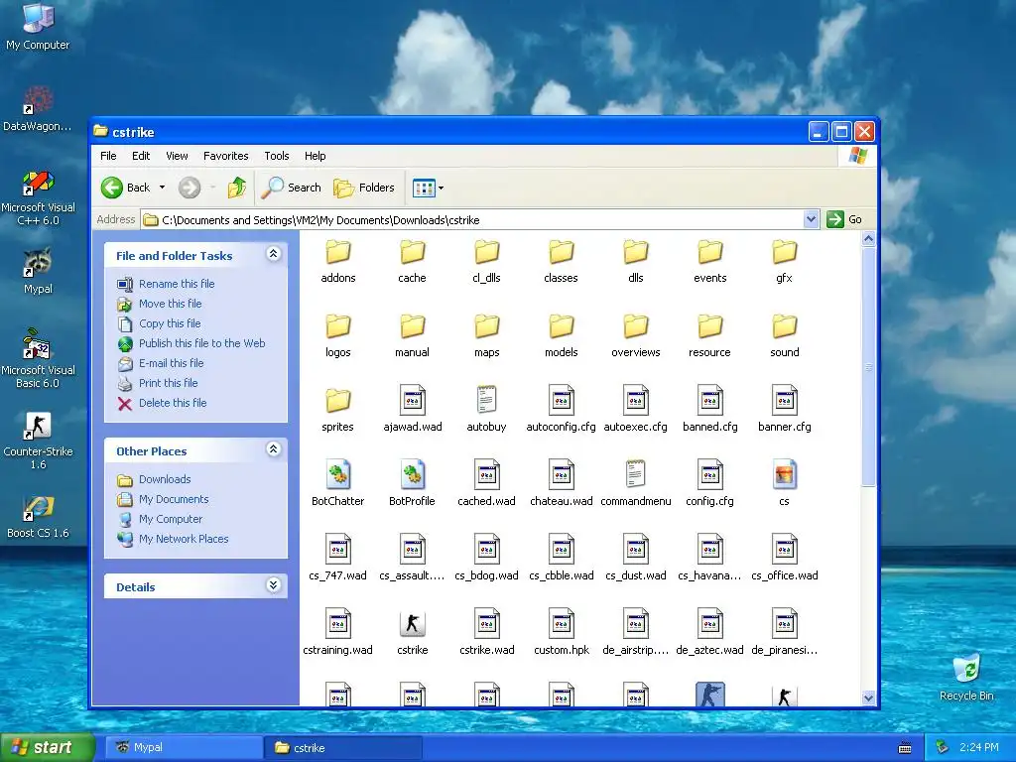Viewport: 1016px width, 762px height.
Task: Click the scroll down arrow
Action: pyautogui.click(x=868, y=698)
